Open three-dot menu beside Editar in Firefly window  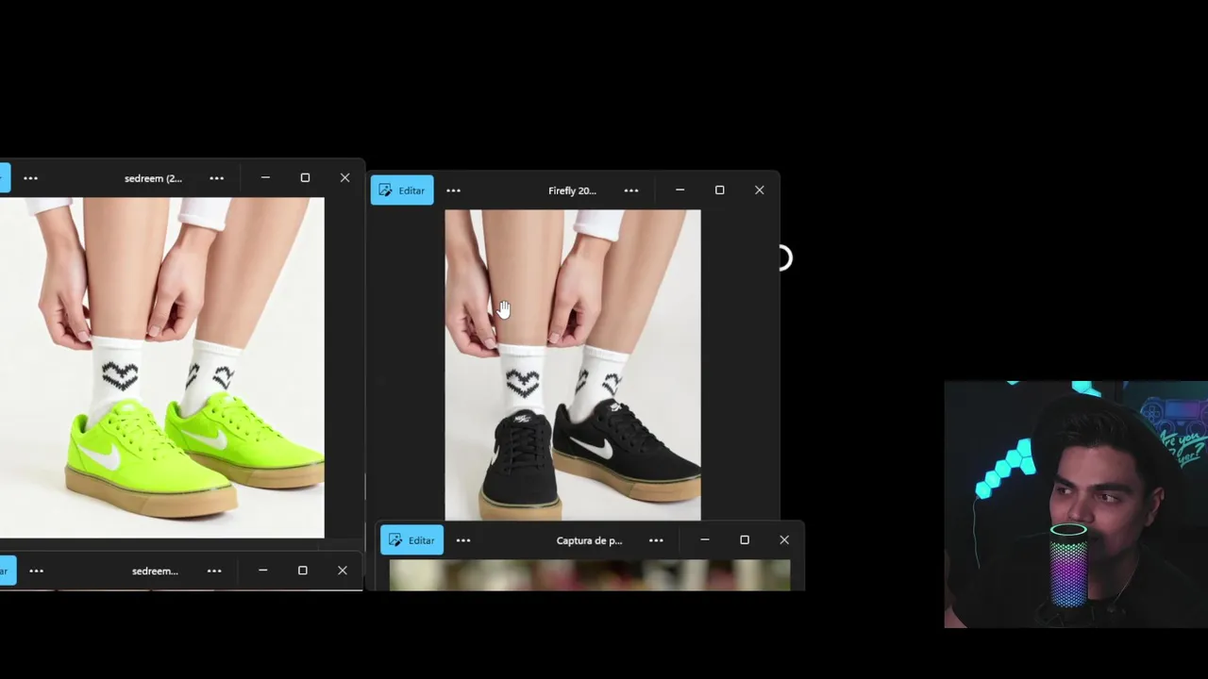pyautogui.click(x=453, y=190)
